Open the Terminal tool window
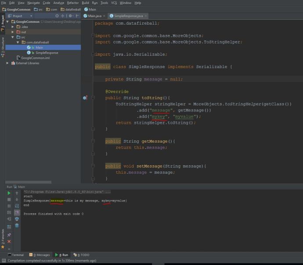 [15, 254]
